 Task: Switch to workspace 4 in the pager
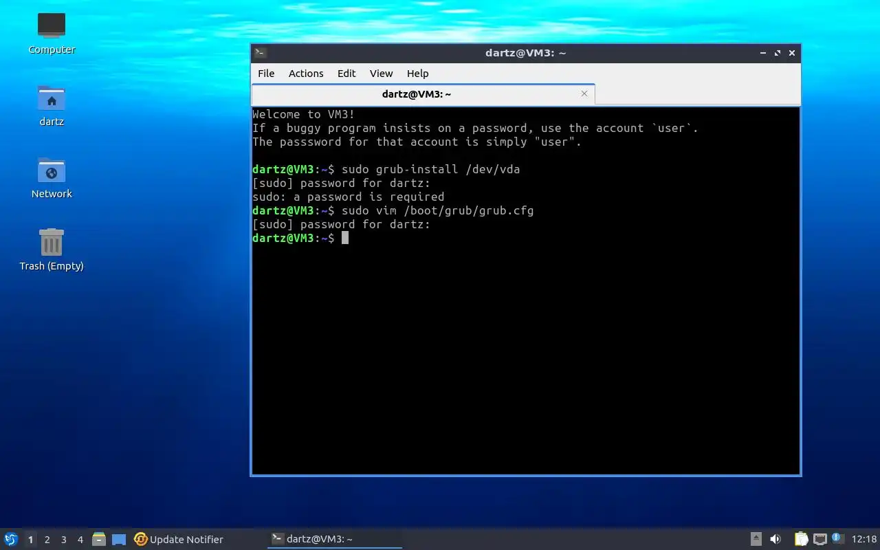point(80,540)
